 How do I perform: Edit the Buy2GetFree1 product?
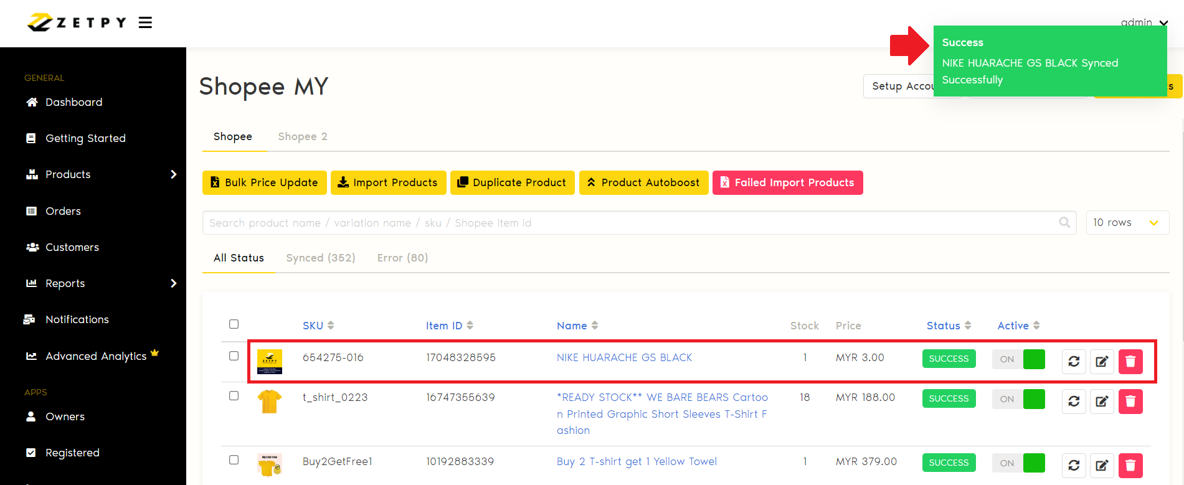point(1102,465)
